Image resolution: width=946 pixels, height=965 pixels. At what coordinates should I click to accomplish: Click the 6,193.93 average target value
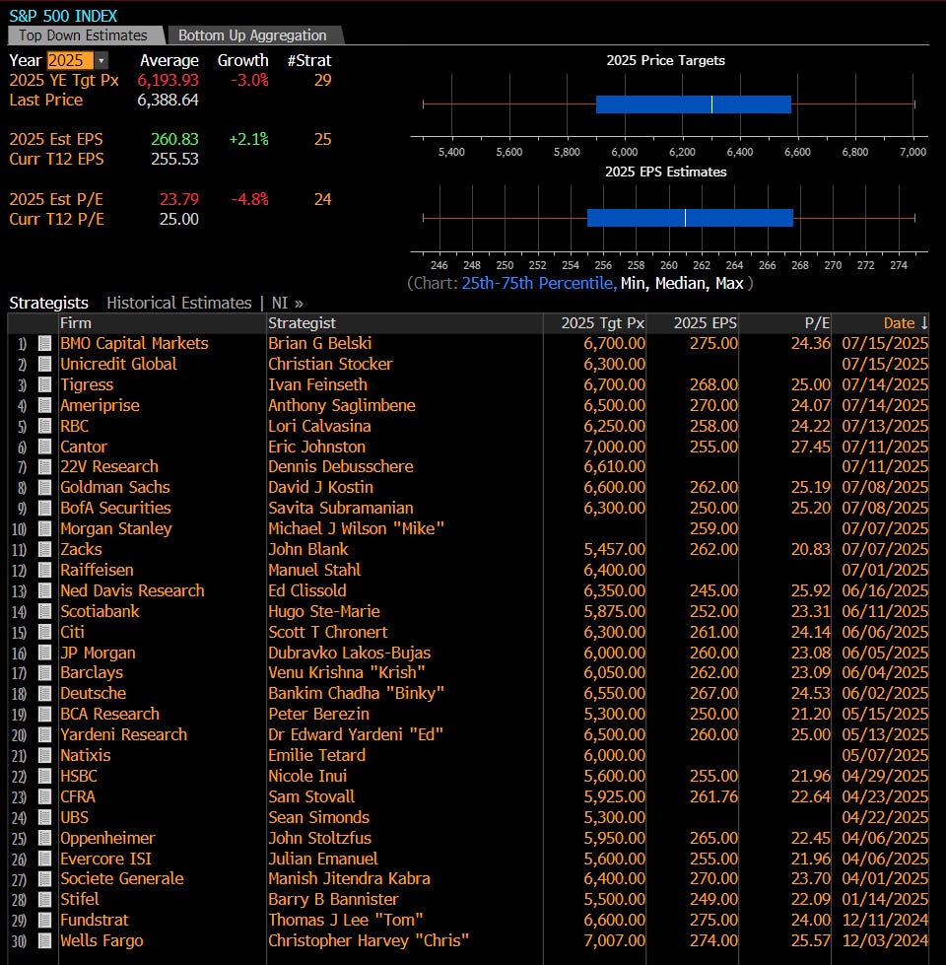click(168, 81)
